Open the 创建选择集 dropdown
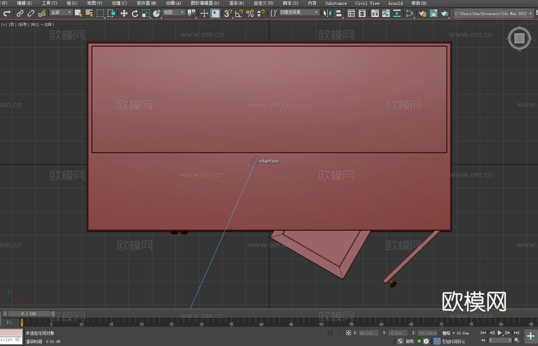 point(299,12)
